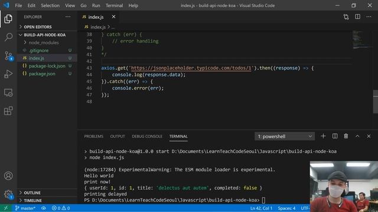
Task: Click the 'console.log(response.data);' code line
Action: click(x=149, y=75)
